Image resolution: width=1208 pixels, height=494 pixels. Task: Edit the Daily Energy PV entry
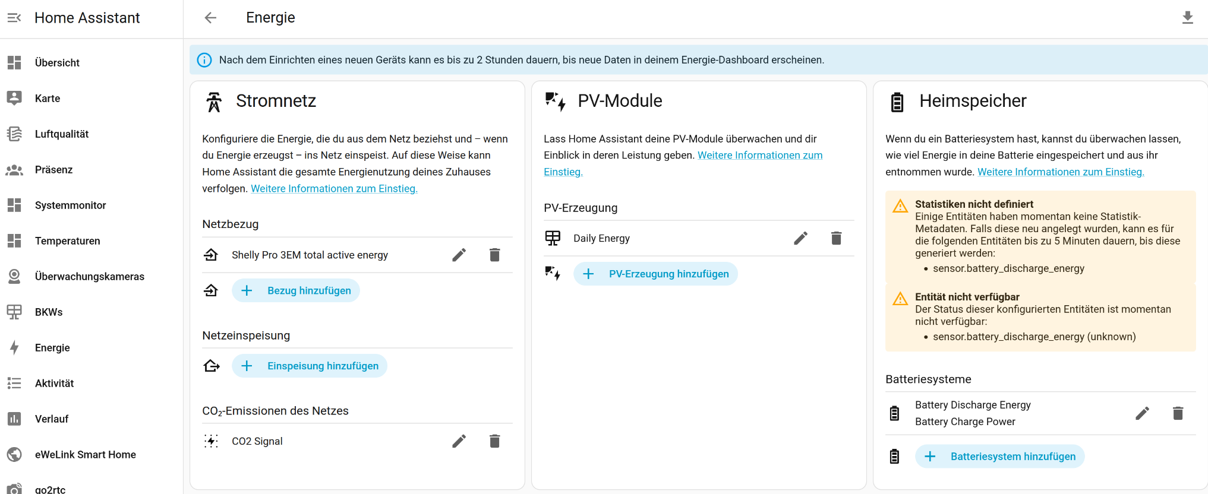point(800,238)
